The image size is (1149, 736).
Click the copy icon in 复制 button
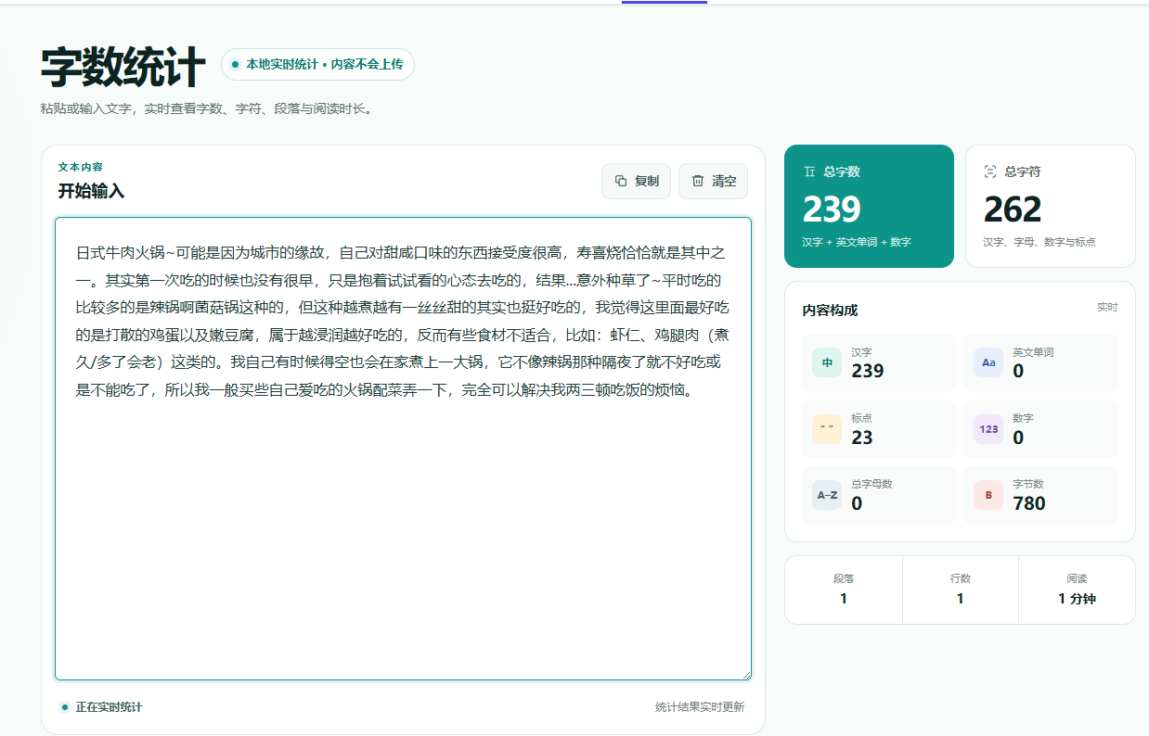[x=621, y=181]
